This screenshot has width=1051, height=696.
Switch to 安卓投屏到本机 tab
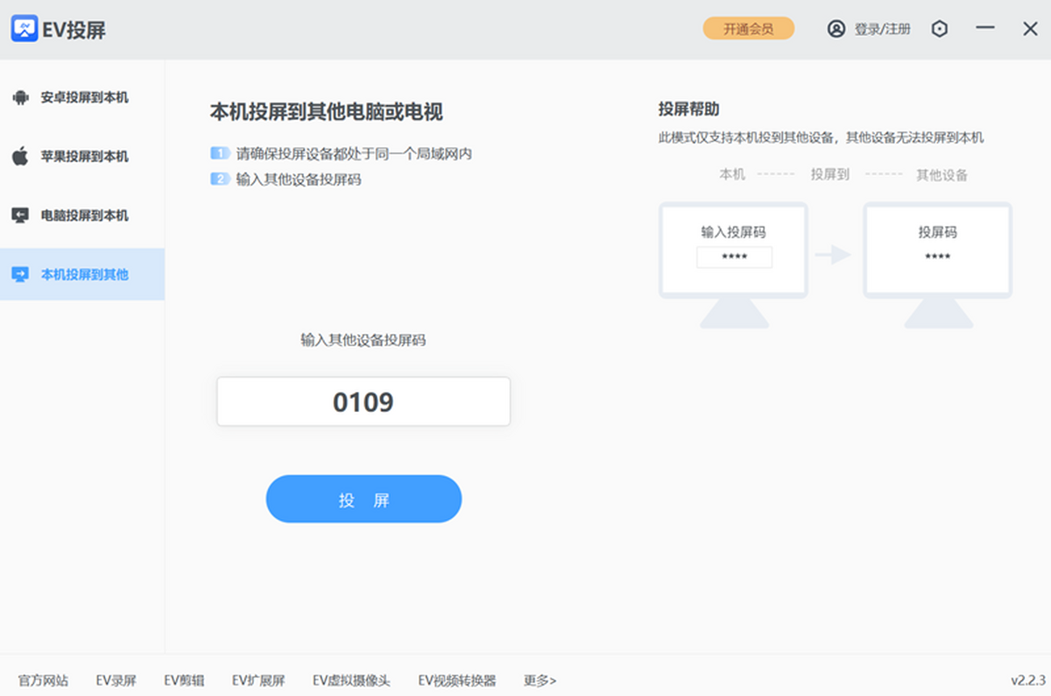[82, 97]
